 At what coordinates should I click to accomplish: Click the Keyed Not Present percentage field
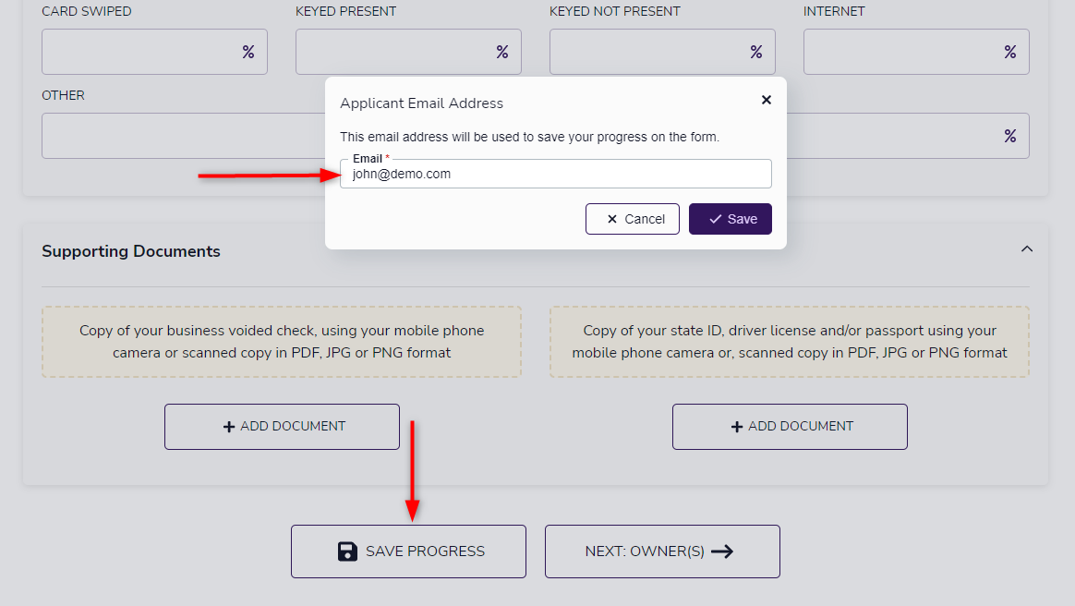tap(662, 52)
